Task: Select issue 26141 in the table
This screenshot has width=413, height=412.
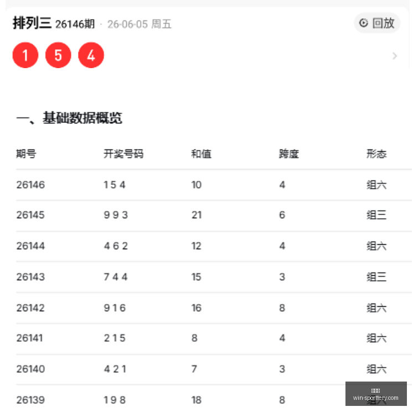Action: pyautogui.click(x=29, y=338)
